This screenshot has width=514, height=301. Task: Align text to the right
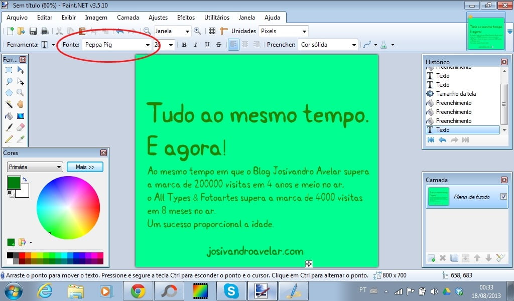pos(256,45)
